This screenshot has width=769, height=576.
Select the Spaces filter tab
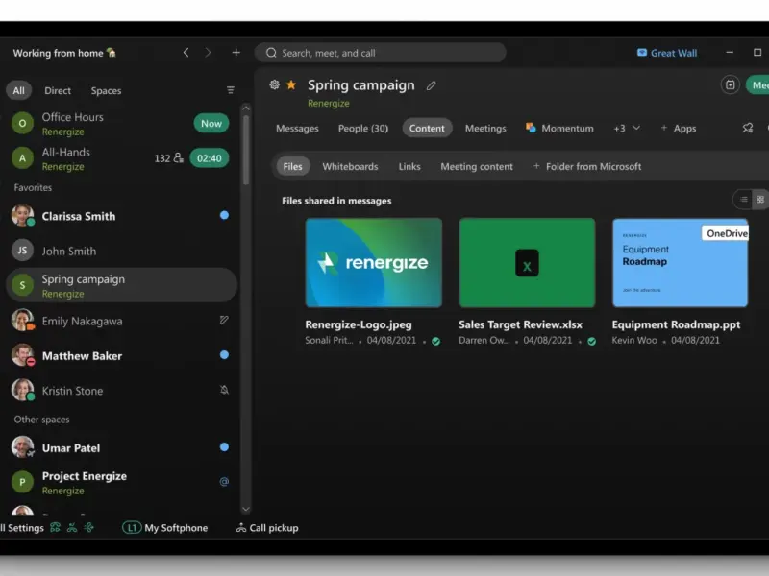(x=106, y=90)
